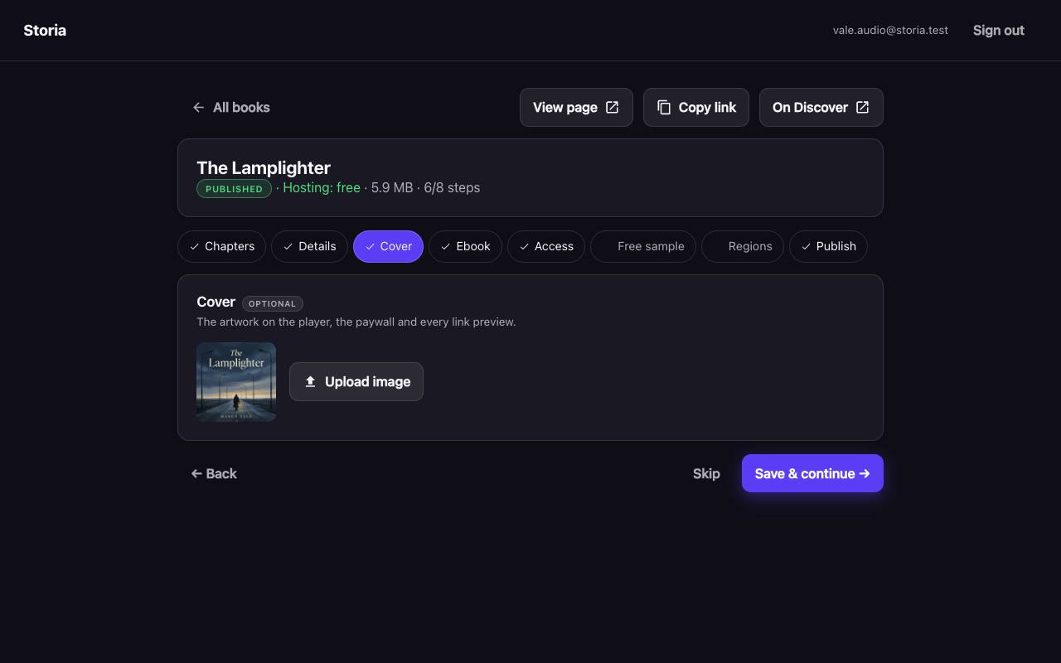Go Back to the previous step
The width and height of the screenshot is (1061, 663).
[x=214, y=474]
